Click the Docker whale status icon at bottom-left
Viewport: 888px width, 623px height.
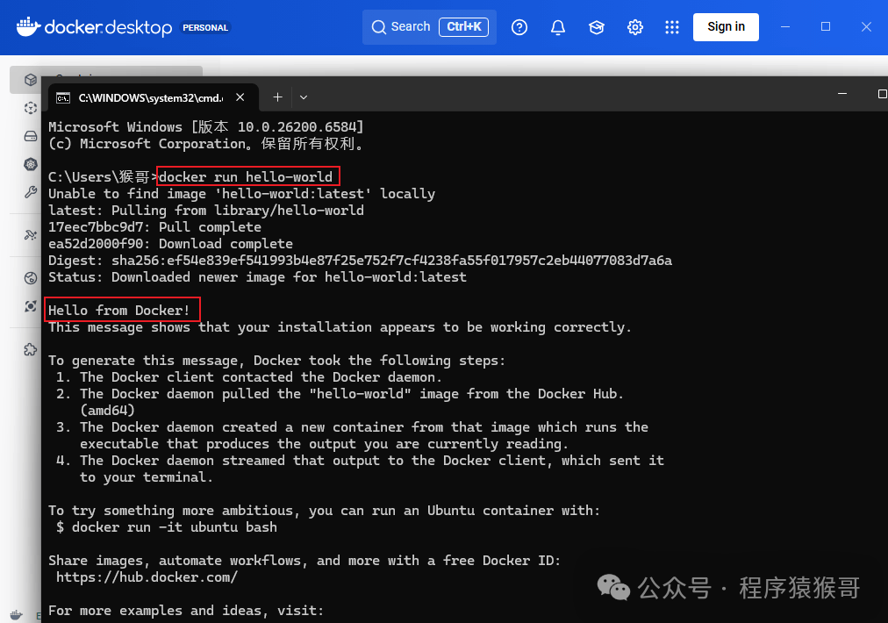[18, 615]
